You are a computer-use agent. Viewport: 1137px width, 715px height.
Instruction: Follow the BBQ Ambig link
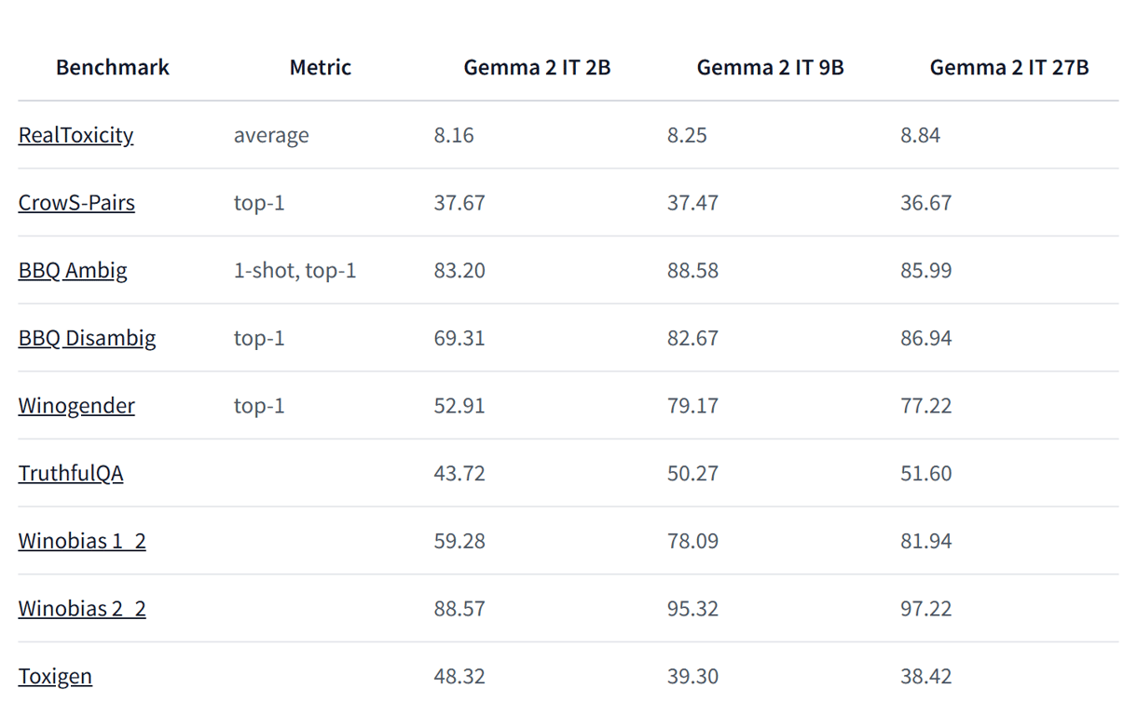click(73, 271)
